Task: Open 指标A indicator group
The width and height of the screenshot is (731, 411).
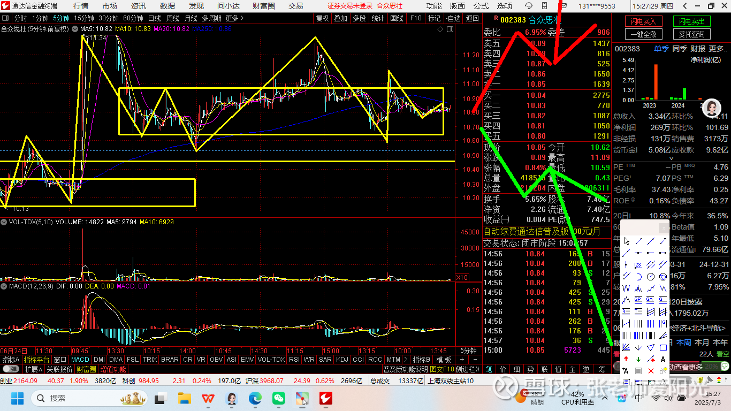Action: (x=11, y=360)
